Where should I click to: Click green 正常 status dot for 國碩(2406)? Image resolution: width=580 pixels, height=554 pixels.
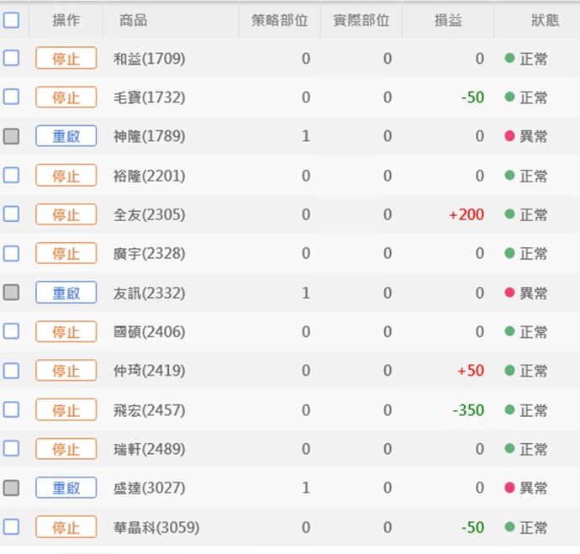[x=509, y=331]
